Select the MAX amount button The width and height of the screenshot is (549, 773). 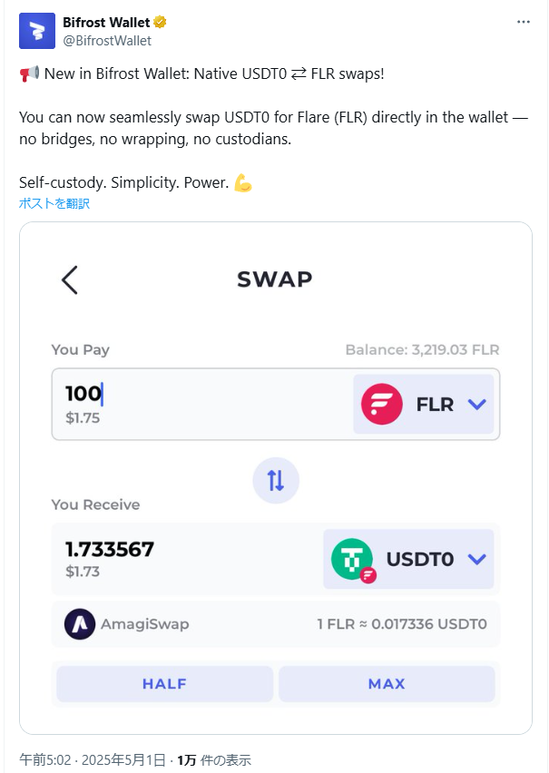click(387, 684)
